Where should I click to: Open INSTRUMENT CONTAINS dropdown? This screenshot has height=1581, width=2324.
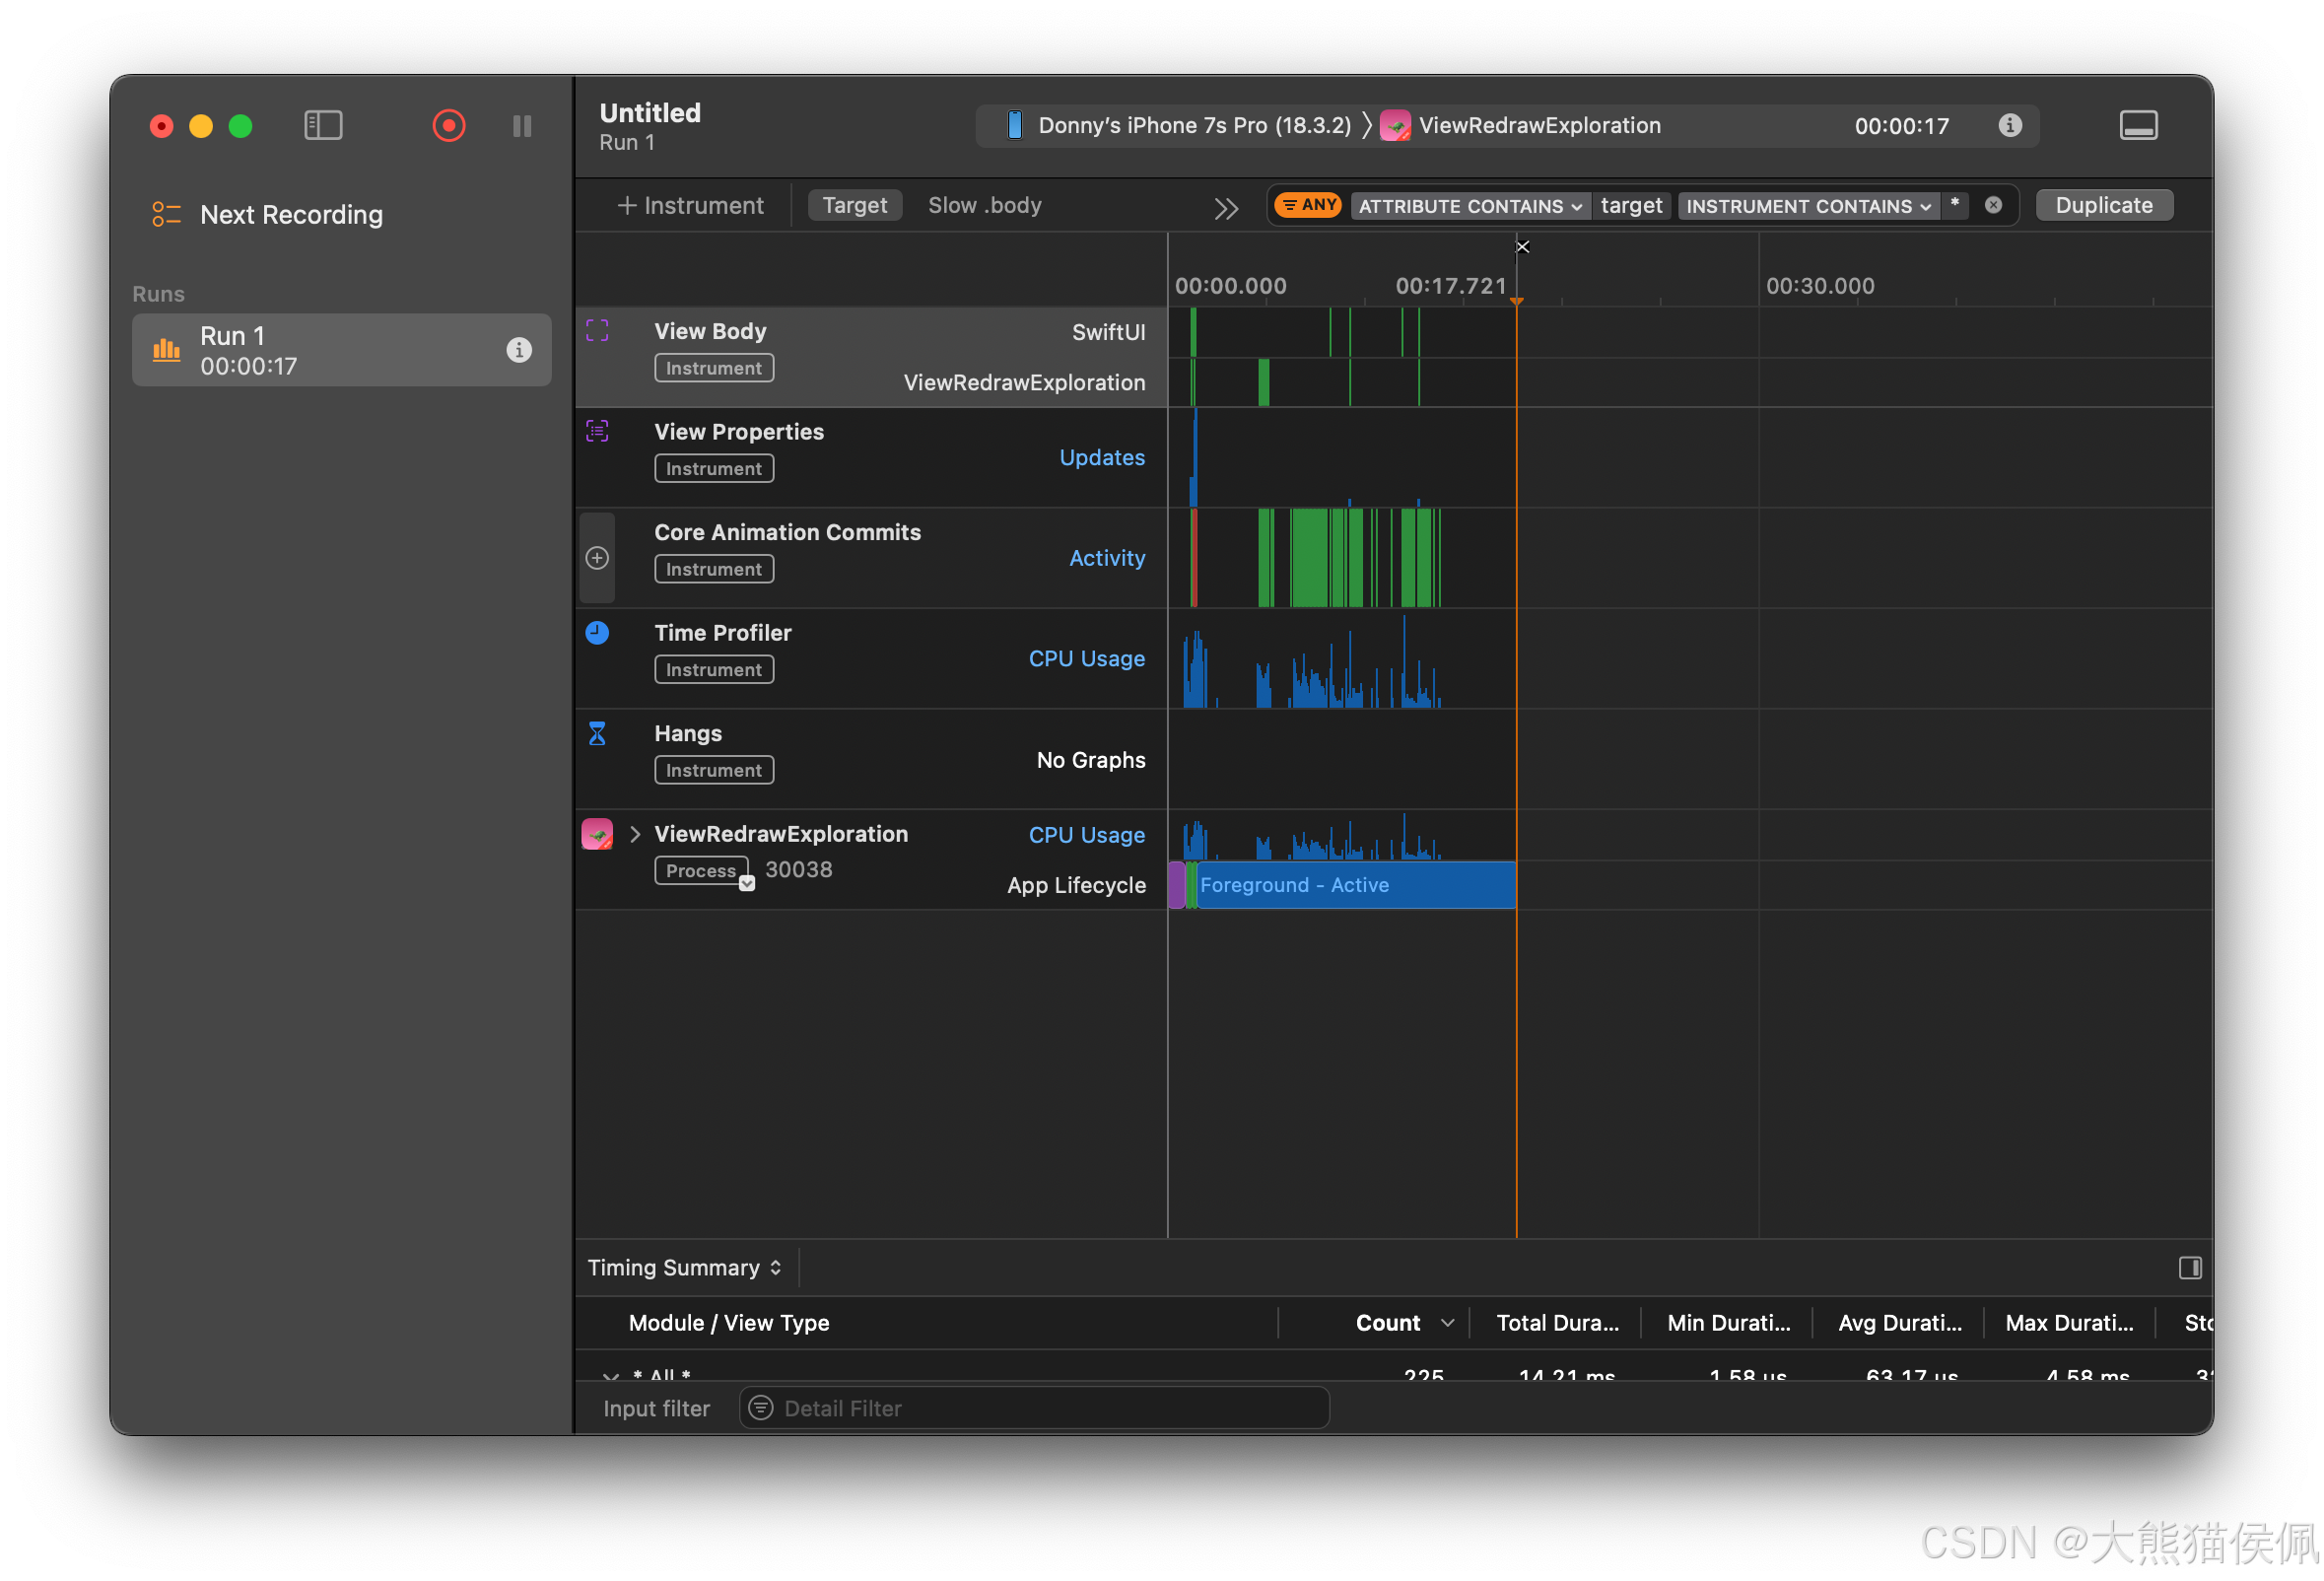[x=1807, y=206]
